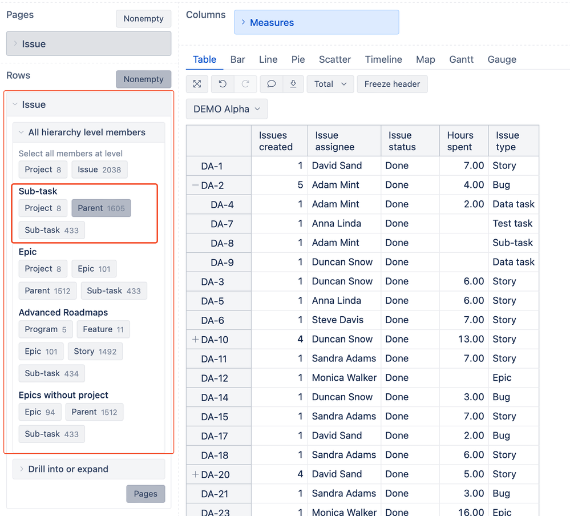This screenshot has height=516, width=570.
Task: Switch to the Bar chart tab
Action: (x=238, y=59)
